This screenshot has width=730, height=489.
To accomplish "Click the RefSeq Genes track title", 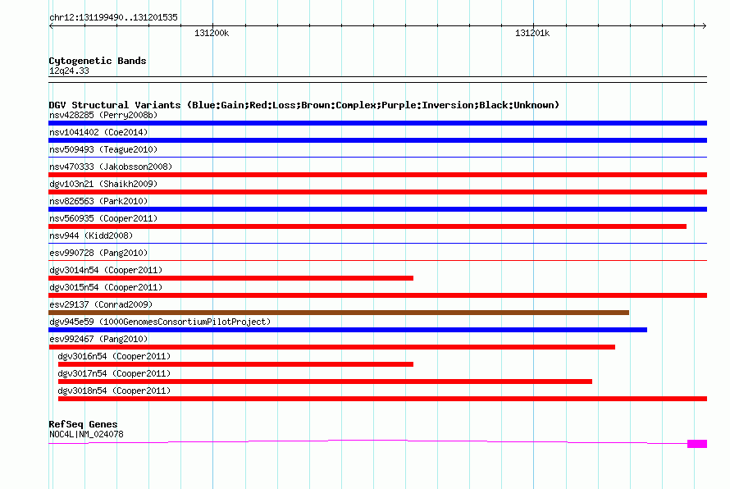I will pos(83,424).
